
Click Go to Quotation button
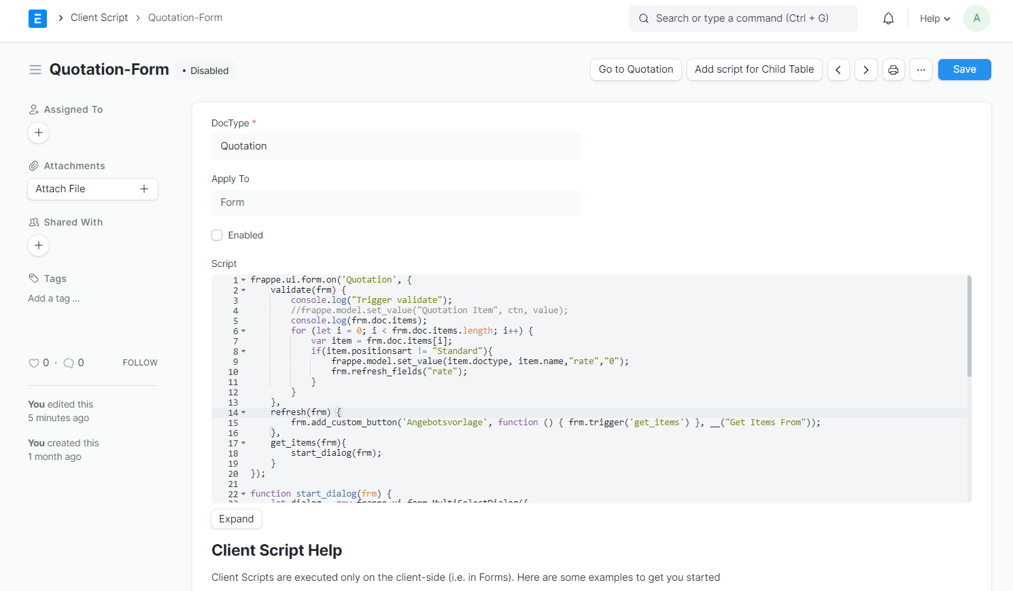(x=636, y=69)
